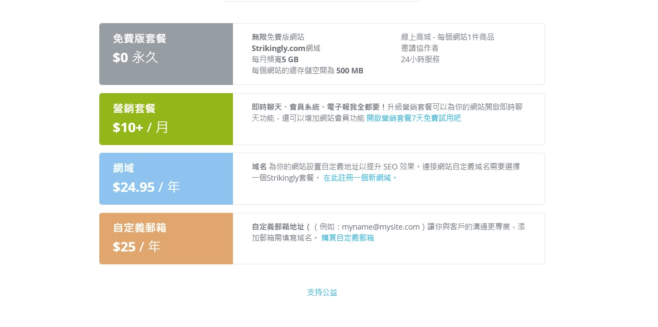The width and height of the screenshot is (658, 327).
Task: Click the $0 永久 price label
Action: [135, 57]
